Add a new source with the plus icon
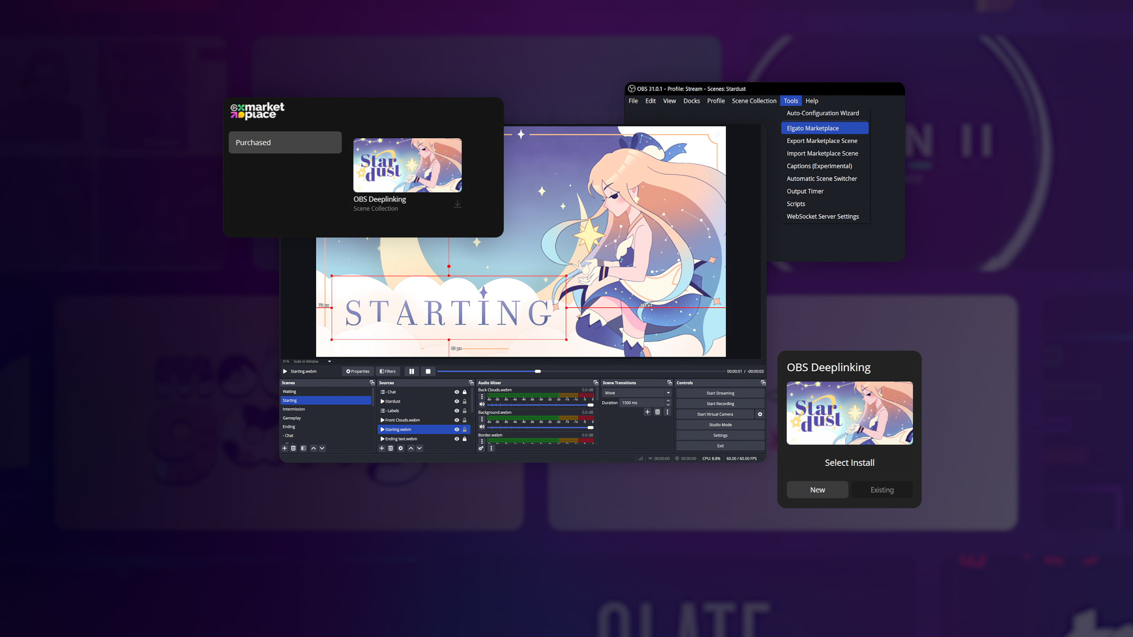 pyautogui.click(x=382, y=448)
